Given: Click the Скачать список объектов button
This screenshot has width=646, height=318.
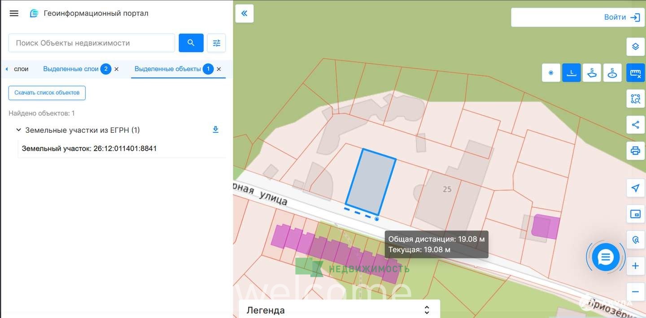Looking at the screenshot, I should click(47, 93).
